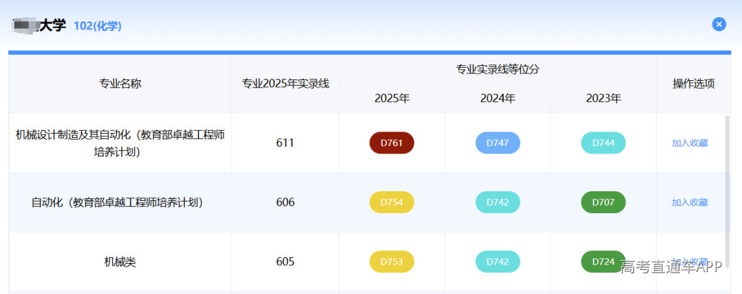
Task: Click the 2024 D742 badge in 机械类 row
Action: point(498,262)
